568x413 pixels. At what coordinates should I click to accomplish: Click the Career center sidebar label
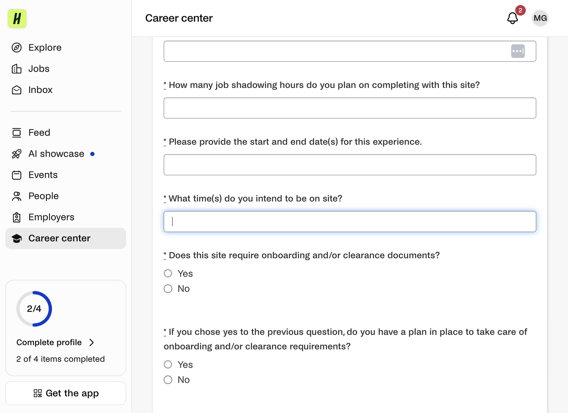click(x=59, y=238)
